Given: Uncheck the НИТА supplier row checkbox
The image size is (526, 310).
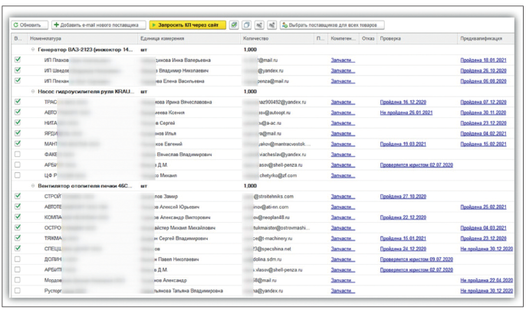Looking at the screenshot, I should (18, 122).
